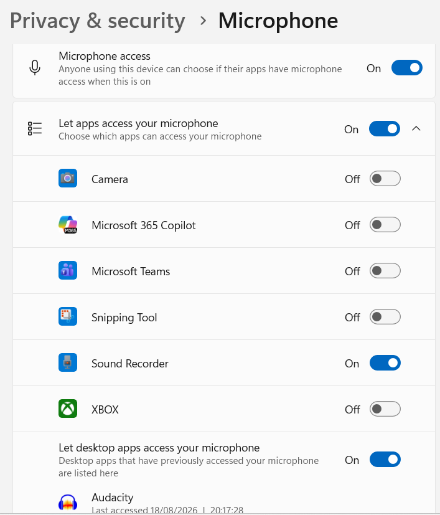Click the Snipping Tool icon
The height and width of the screenshot is (515, 440).
click(68, 316)
